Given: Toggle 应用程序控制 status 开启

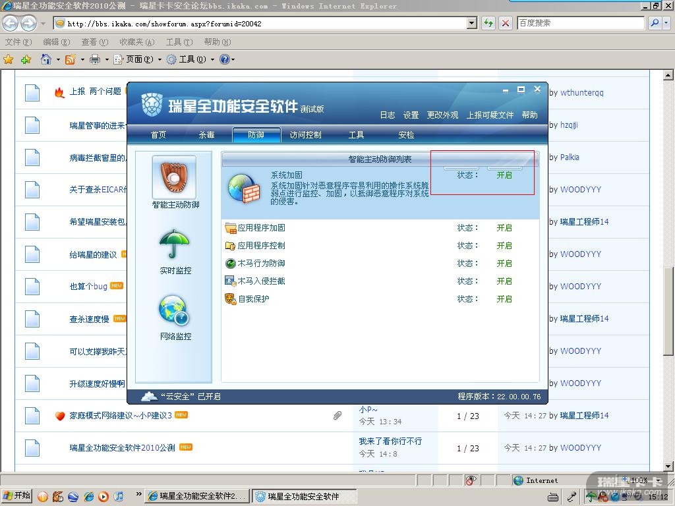Looking at the screenshot, I should click(x=504, y=246).
